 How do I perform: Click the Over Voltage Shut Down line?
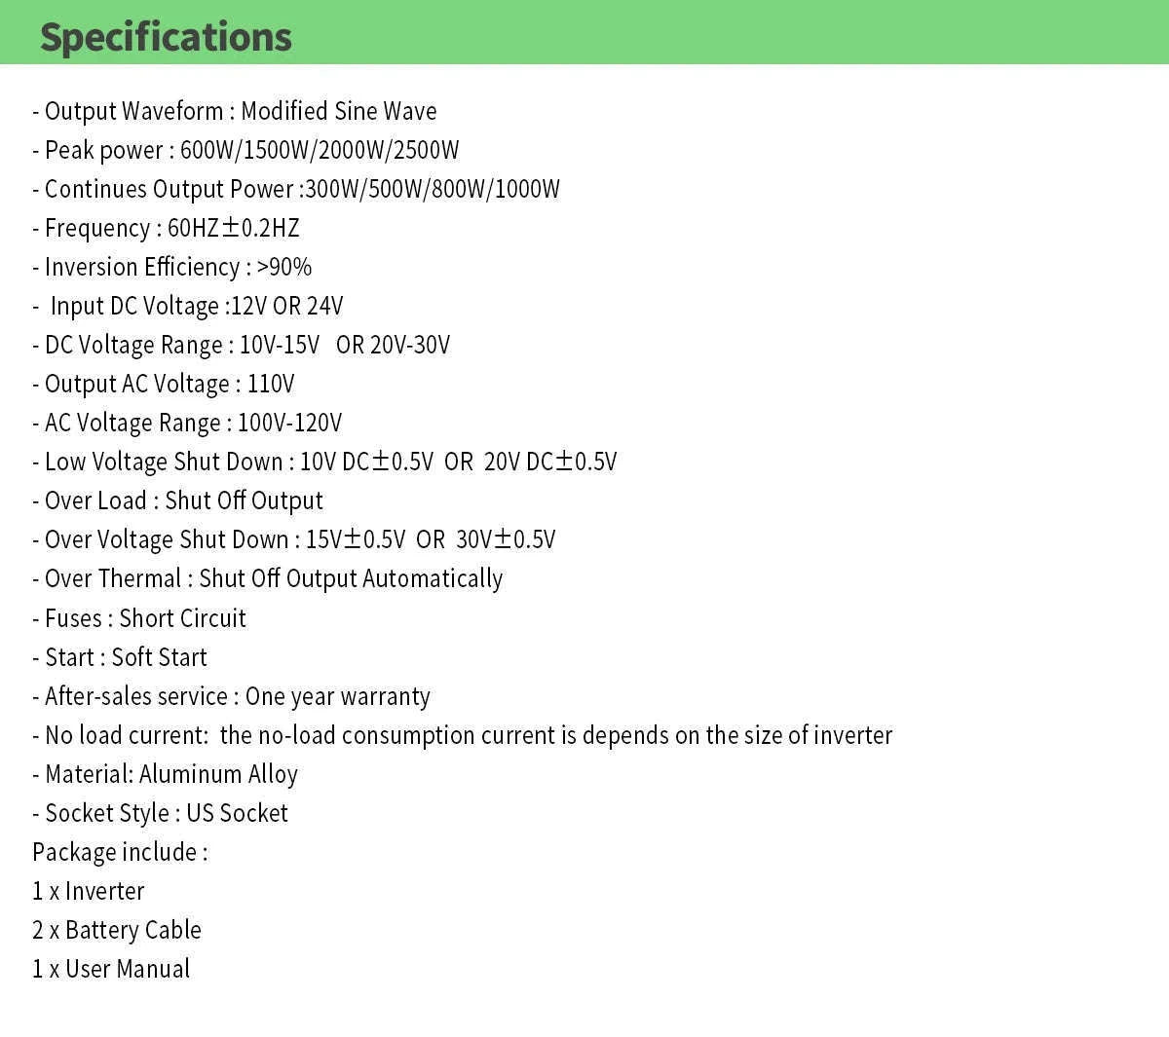[x=293, y=539]
